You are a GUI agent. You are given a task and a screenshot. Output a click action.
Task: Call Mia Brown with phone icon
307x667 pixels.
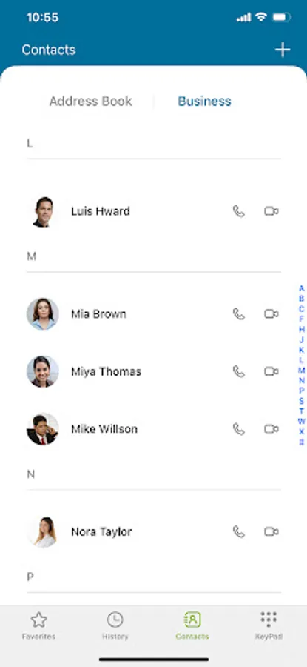[239, 314]
